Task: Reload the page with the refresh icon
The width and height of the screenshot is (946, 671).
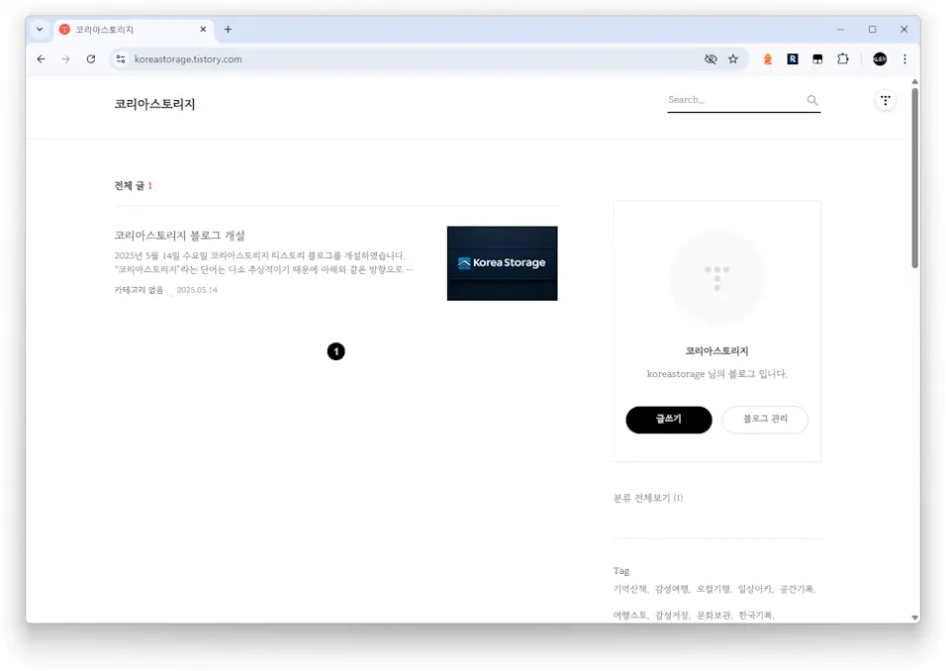Action: 91,58
